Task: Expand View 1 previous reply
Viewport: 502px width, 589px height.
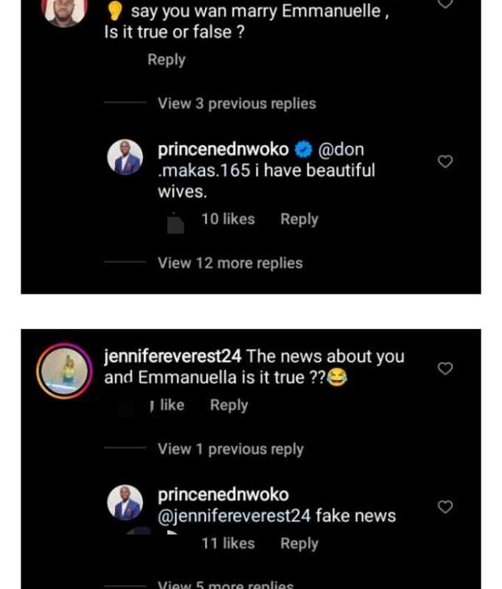Action: tap(230, 449)
